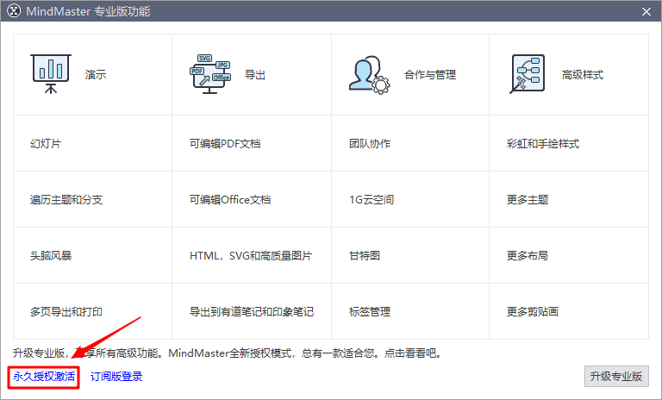Select the 高级样式 heading text
Viewport: 662px width, 400px height.
coord(583,75)
